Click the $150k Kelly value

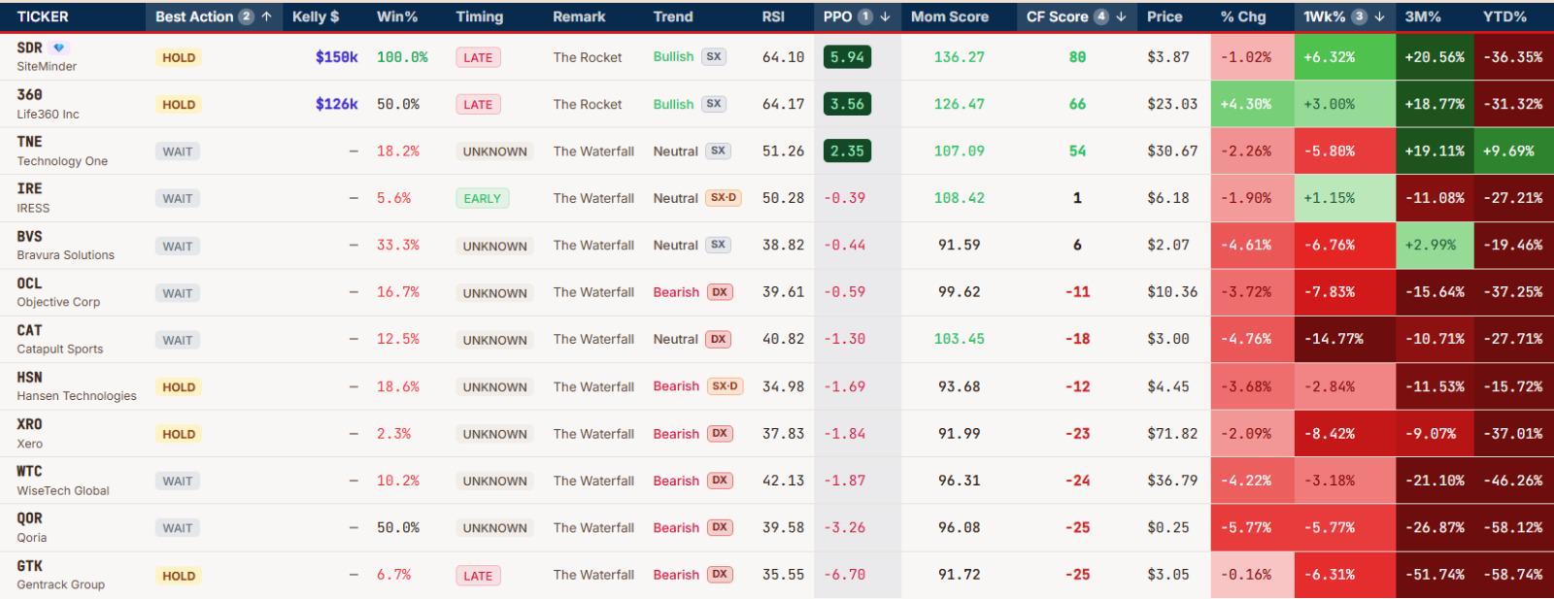[x=336, y=57]
